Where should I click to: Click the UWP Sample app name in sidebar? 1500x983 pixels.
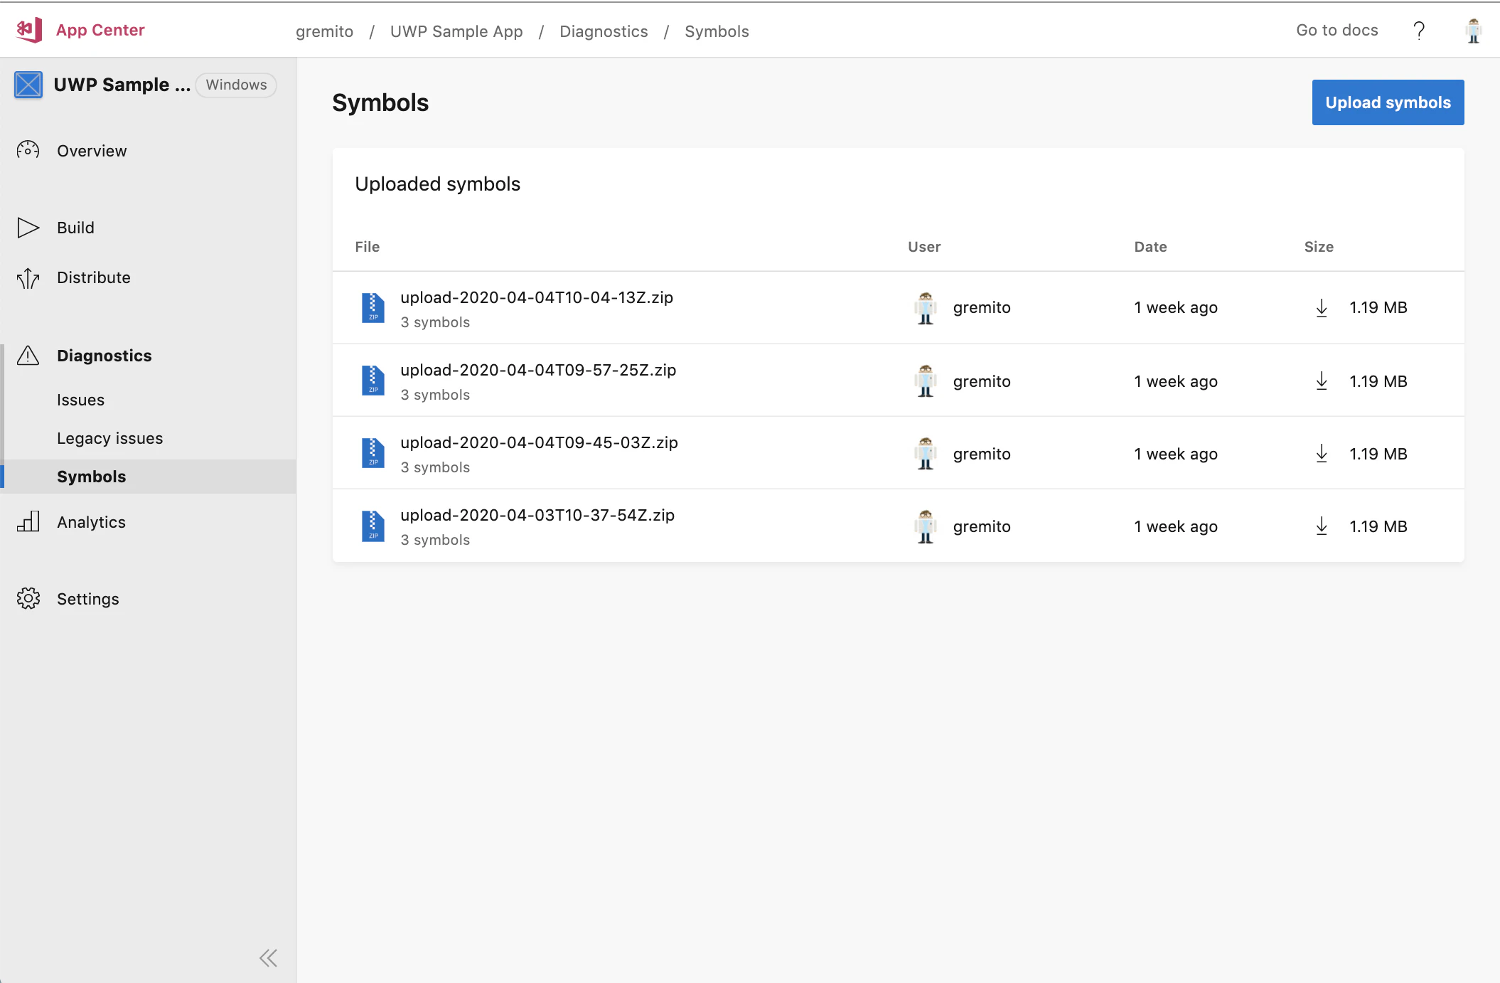coord(122,85)
